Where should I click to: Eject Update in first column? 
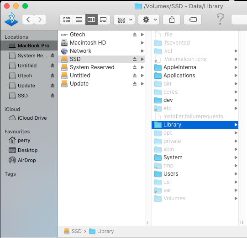point(135,84)
